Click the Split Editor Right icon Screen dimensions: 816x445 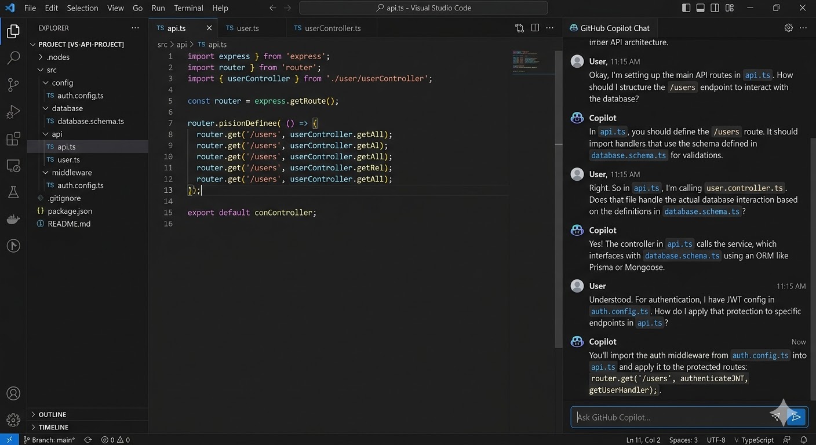[x=535, y=28]
